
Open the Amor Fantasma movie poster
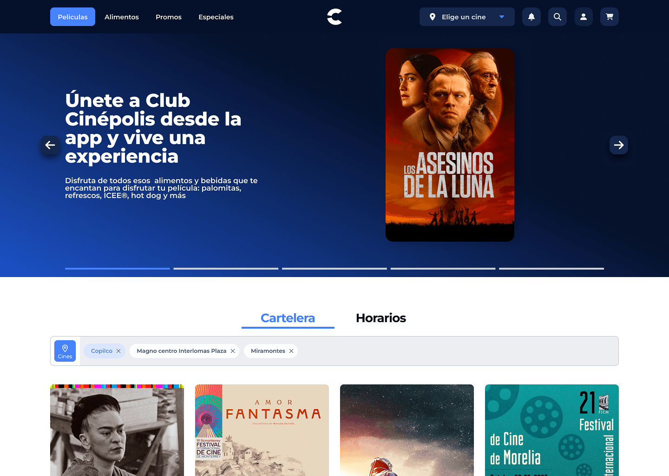pos(262,430)
